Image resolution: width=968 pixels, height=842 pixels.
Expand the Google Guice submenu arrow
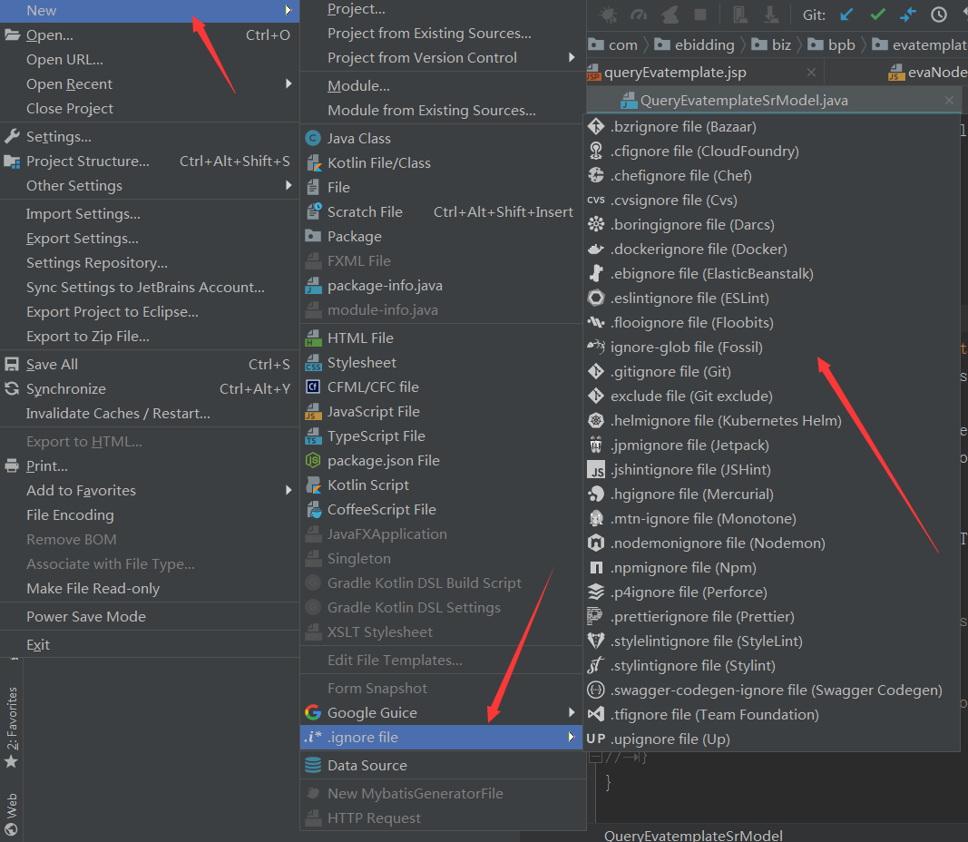571,712
